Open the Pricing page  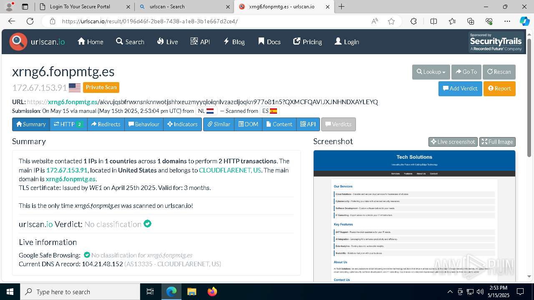point(307,42)
